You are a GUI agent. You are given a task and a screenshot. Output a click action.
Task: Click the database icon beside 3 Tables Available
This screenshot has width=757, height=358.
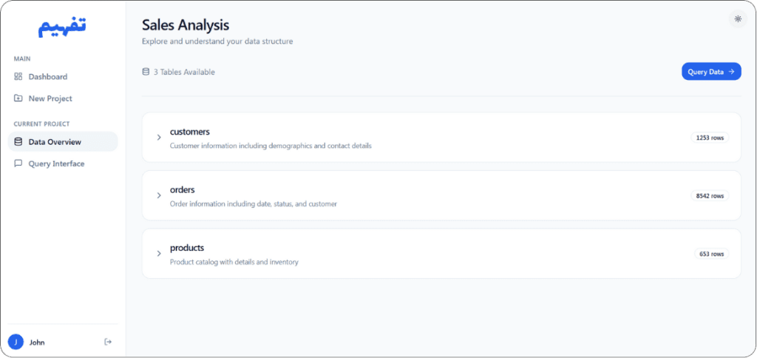tap(146, 72)
